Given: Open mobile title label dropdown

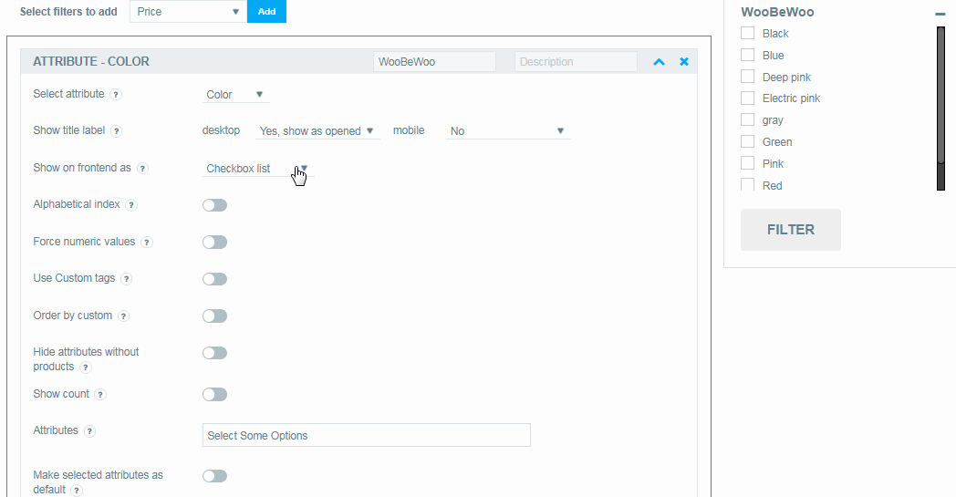Looking at the screenshot, I should 508,131.
